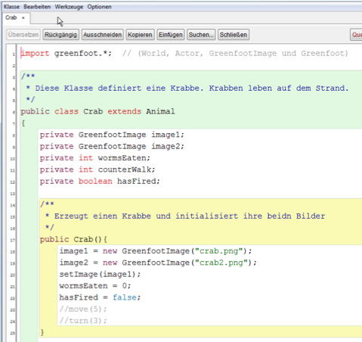Click the Einfügen button
Viewport: 362px width, 342px height.
click(171, 35)
